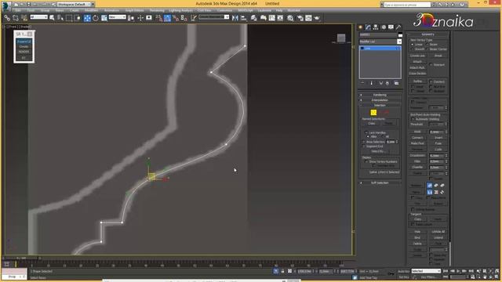Select the Bezier Corner vertex type radio
The image size is (502, 282).
point(427,49)
